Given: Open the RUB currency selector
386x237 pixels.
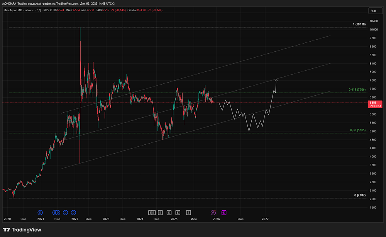Looking at the screenshot, I should [x=373, y=11].
